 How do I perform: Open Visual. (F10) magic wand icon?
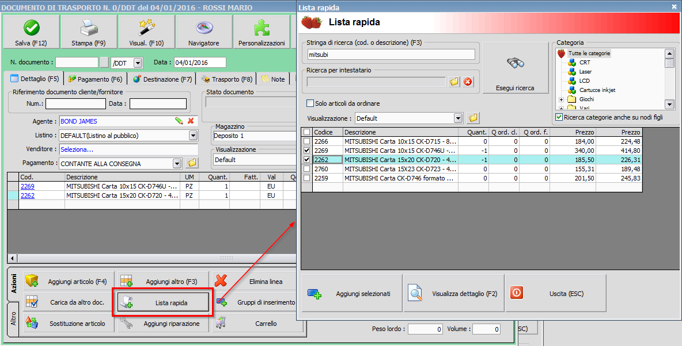coord(146,28)
